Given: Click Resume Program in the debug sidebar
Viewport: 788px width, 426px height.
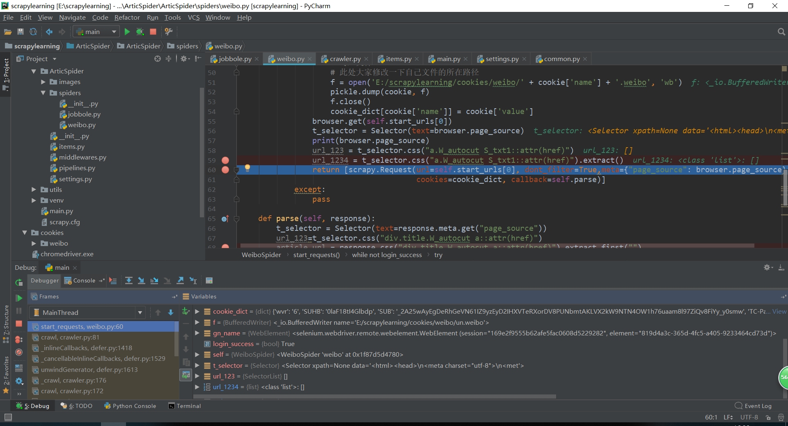Looking at the screenshot, I should coord(19,298).
